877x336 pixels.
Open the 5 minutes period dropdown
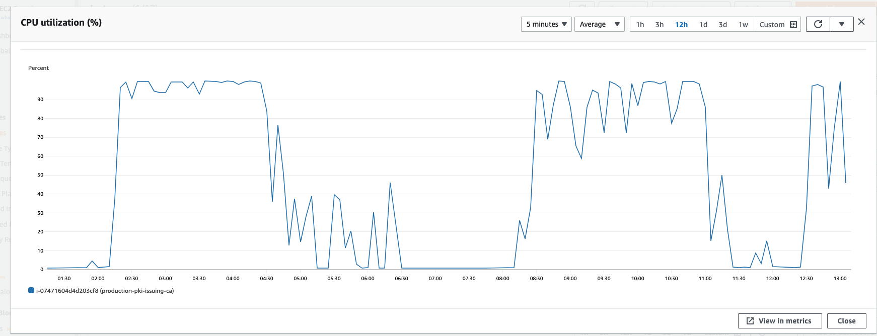546,24
